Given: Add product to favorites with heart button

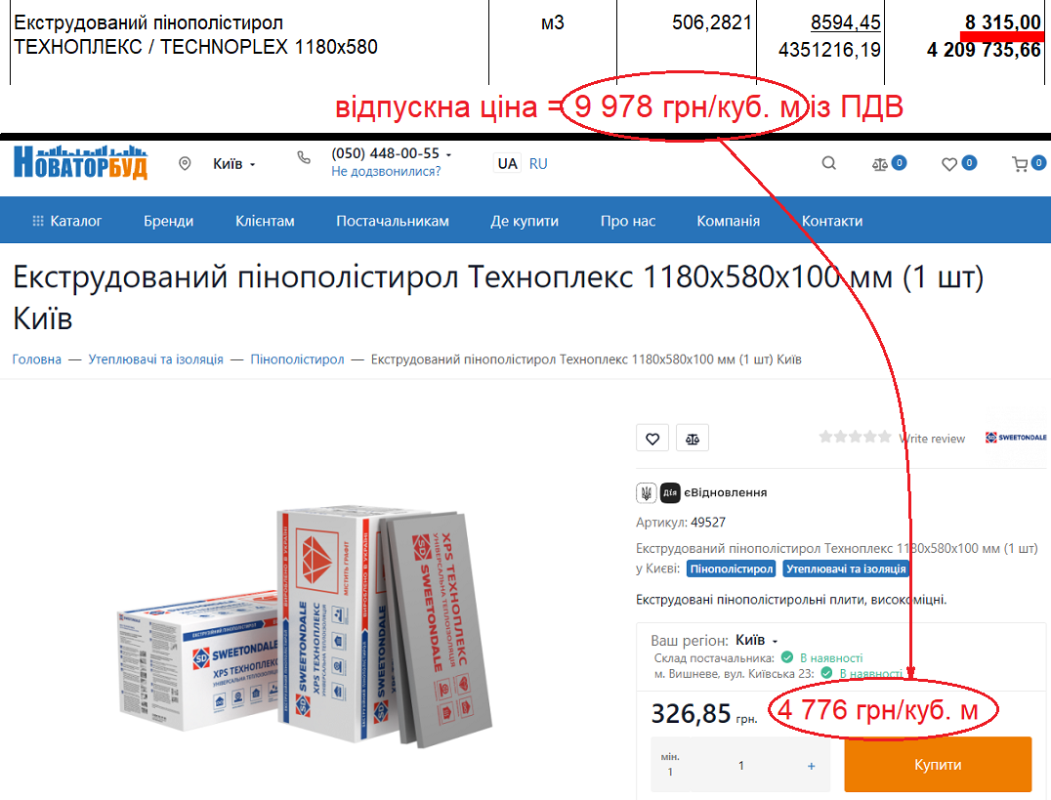Looking at the screenshot, I should (652, 439).
